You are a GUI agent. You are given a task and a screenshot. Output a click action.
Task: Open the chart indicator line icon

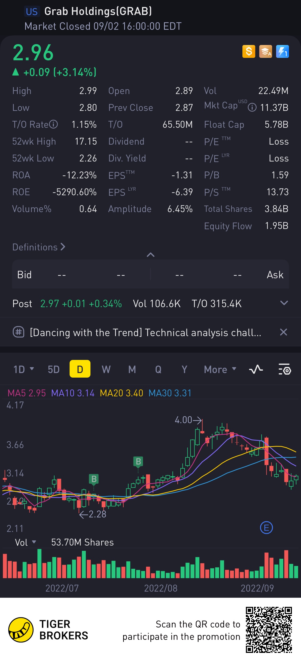pyautogui.click(x=256, y=370)
